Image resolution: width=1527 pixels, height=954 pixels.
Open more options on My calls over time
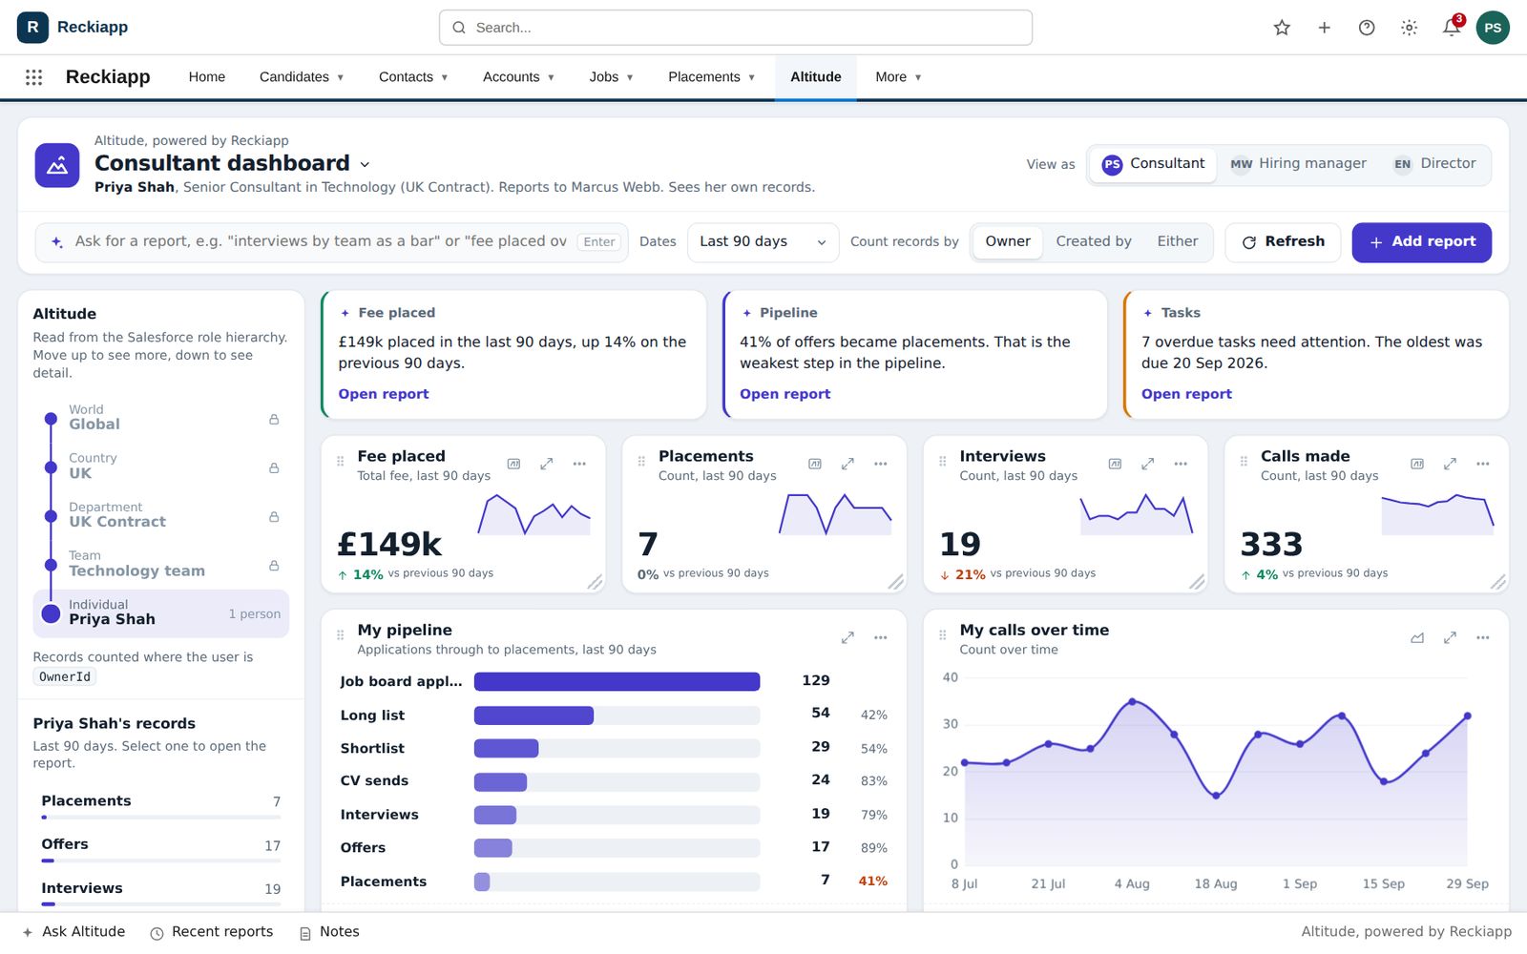pyautogui.click(x=1483, y=637)
